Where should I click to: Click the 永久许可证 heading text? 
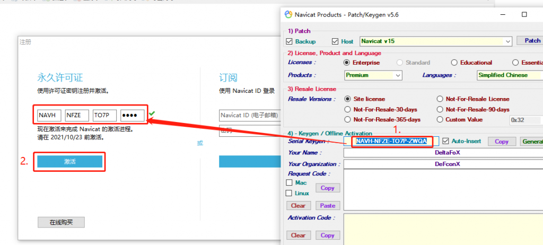tap(60, 77)
